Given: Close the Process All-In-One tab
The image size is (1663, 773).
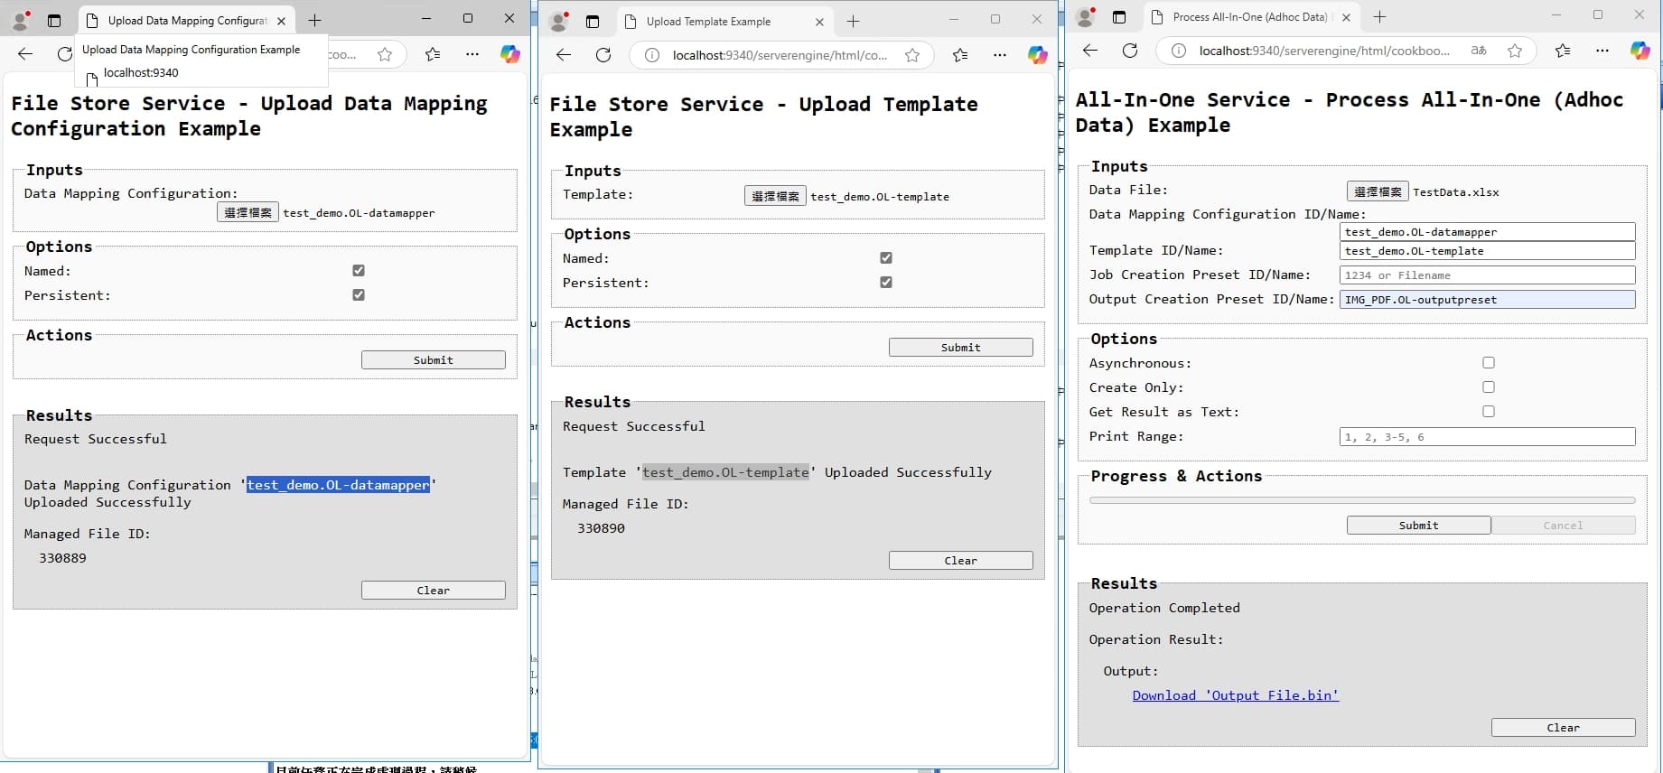Looking at the screenshot, I should coord(1346,17).
